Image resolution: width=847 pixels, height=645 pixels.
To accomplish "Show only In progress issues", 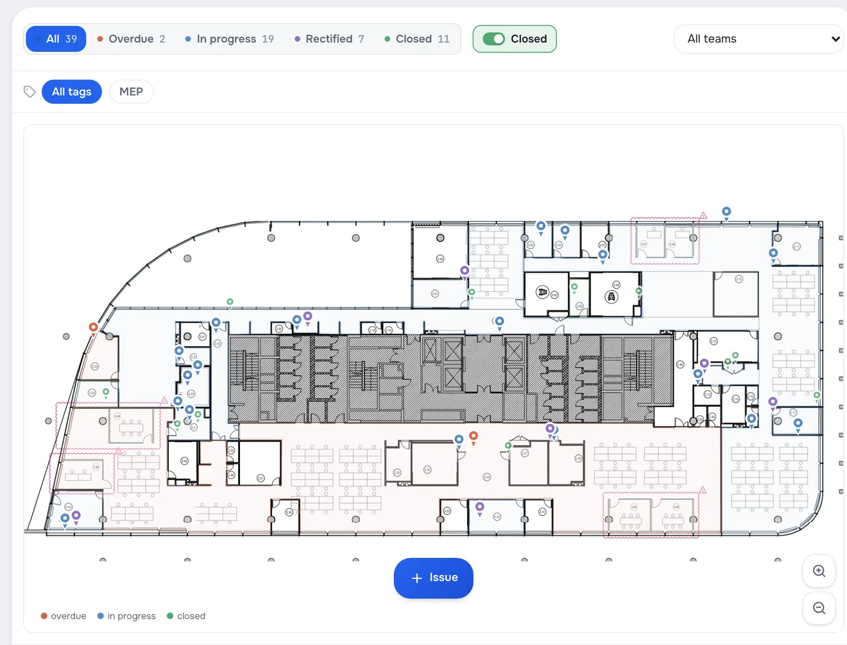I will click(229, 39).
